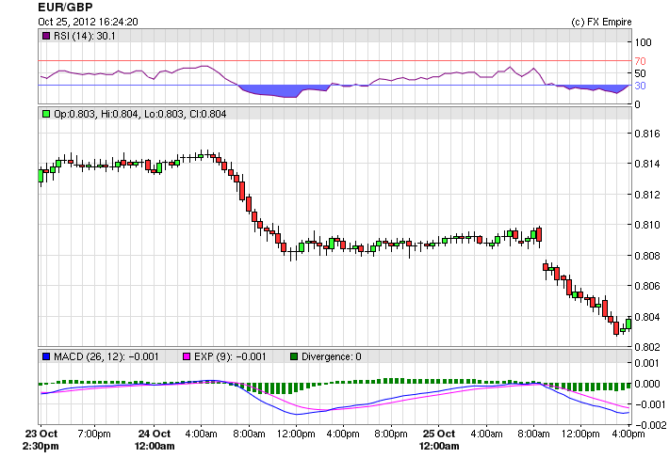669x458 pixels.
Task: Click the 25 Oct 12:00am time label
Action: pyautogui.click(x=439, y=440)
